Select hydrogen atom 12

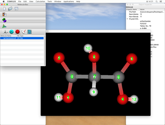(134, 99)
